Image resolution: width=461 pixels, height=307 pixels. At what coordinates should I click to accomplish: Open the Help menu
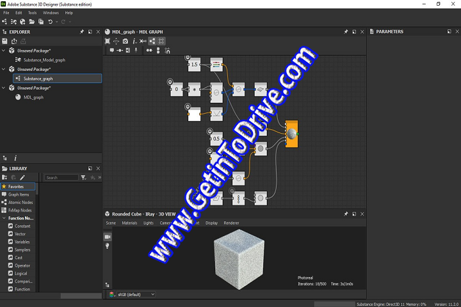[69, 13]
